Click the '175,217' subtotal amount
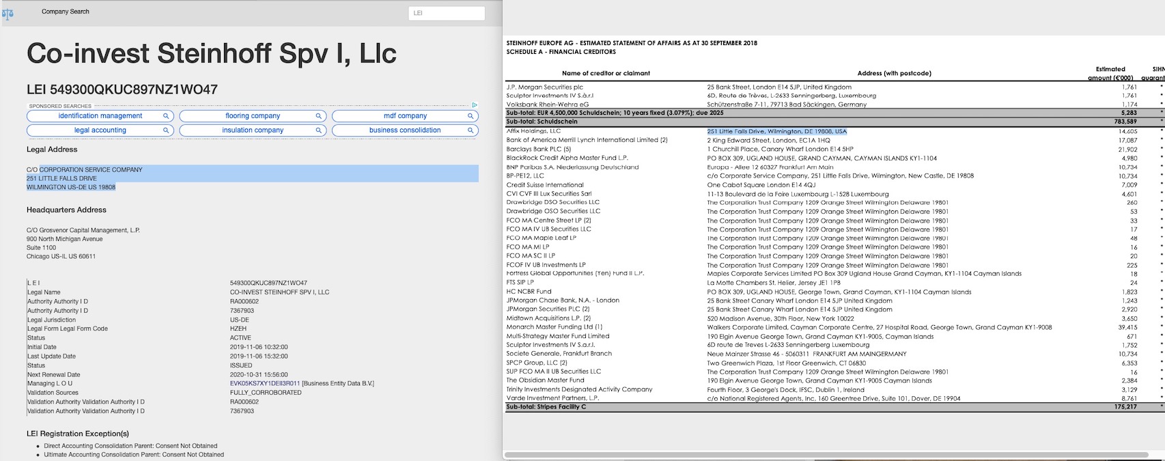1165x461 pixels. coord(1125,407)
